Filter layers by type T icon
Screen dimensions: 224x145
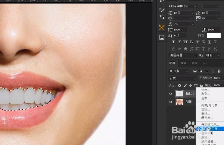207,71
